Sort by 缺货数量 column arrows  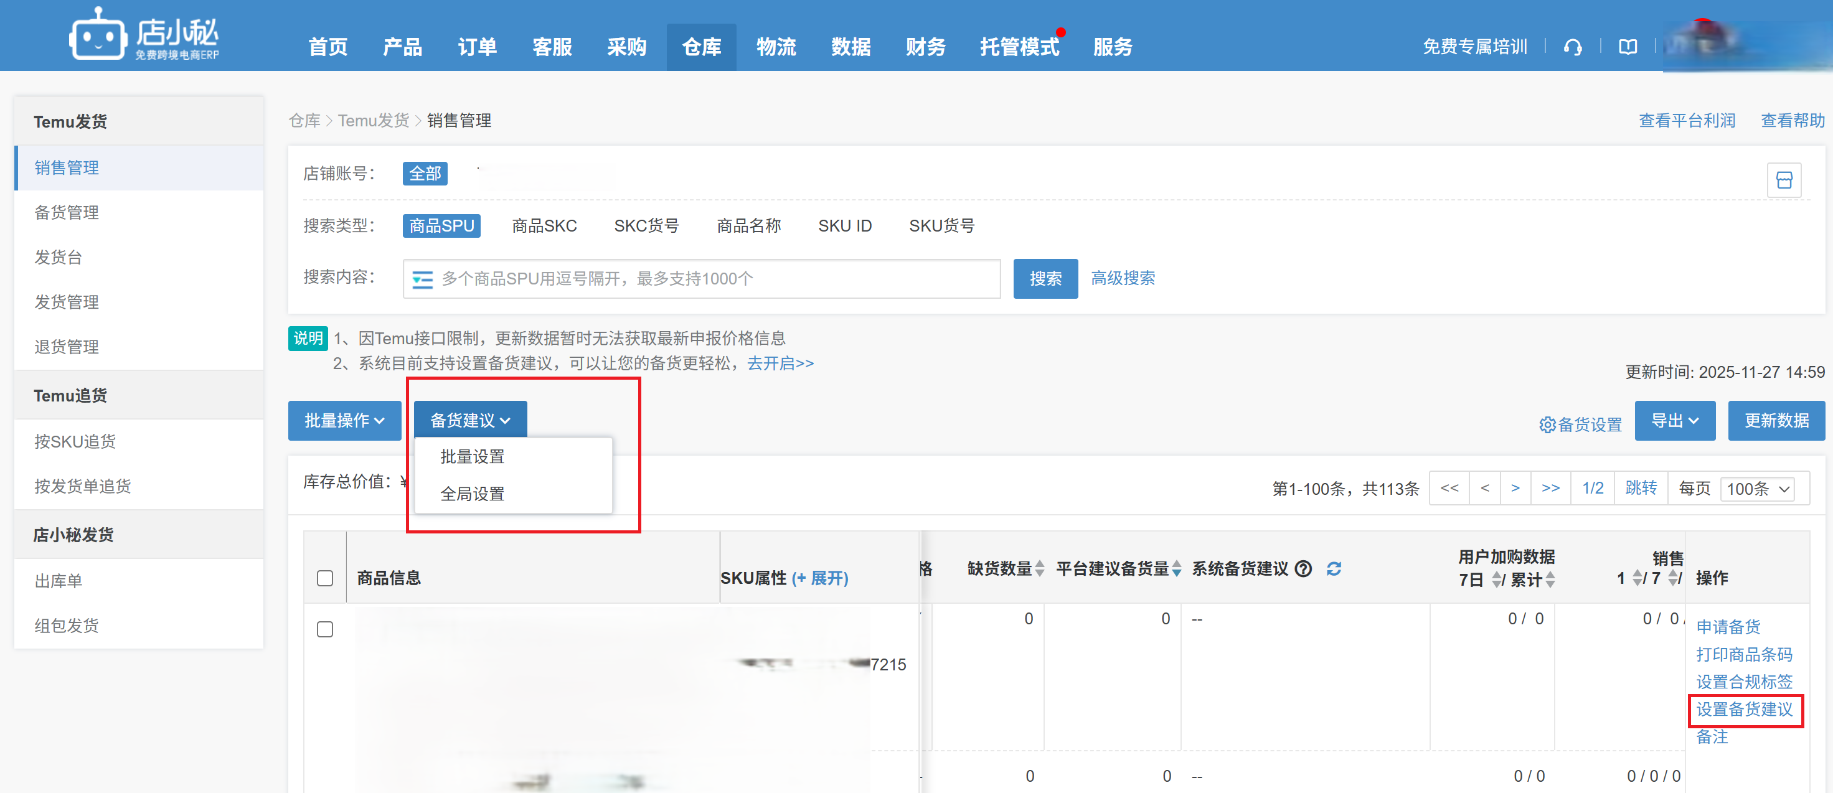pos(1040,569)
